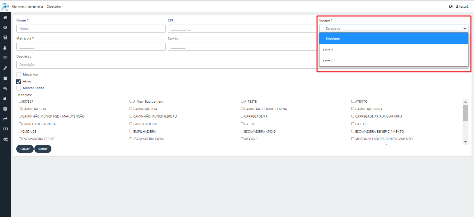474x217 pixels.
Task: Check the ESCAVADEIRA FRENTE checkbox
Action: click(20, 139)
